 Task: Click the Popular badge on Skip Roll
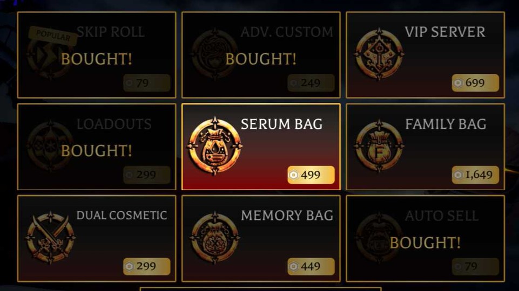(x=53, y=36)
